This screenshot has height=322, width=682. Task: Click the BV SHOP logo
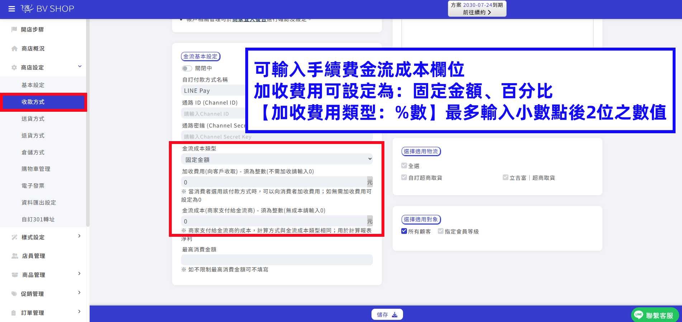[x=47, y=9]
